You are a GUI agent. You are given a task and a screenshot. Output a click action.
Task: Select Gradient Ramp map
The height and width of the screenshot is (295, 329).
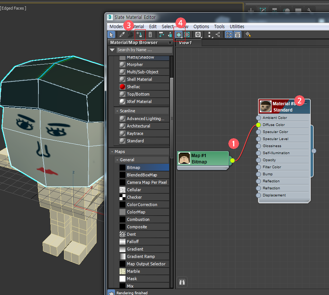[144, 256]
